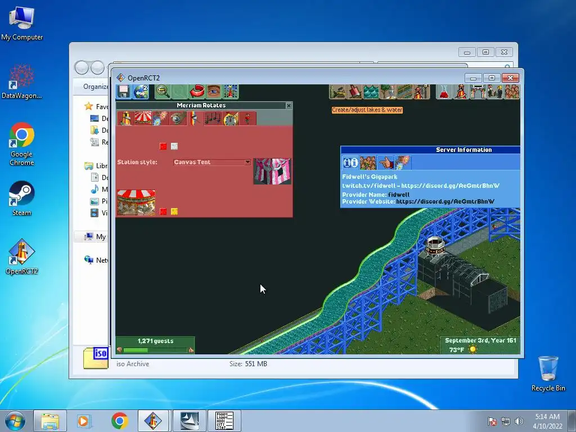This screenshot has width=576, height=432.
Task: Click the FNAM app taskbar icon
Action: click(x=224, y=421)
